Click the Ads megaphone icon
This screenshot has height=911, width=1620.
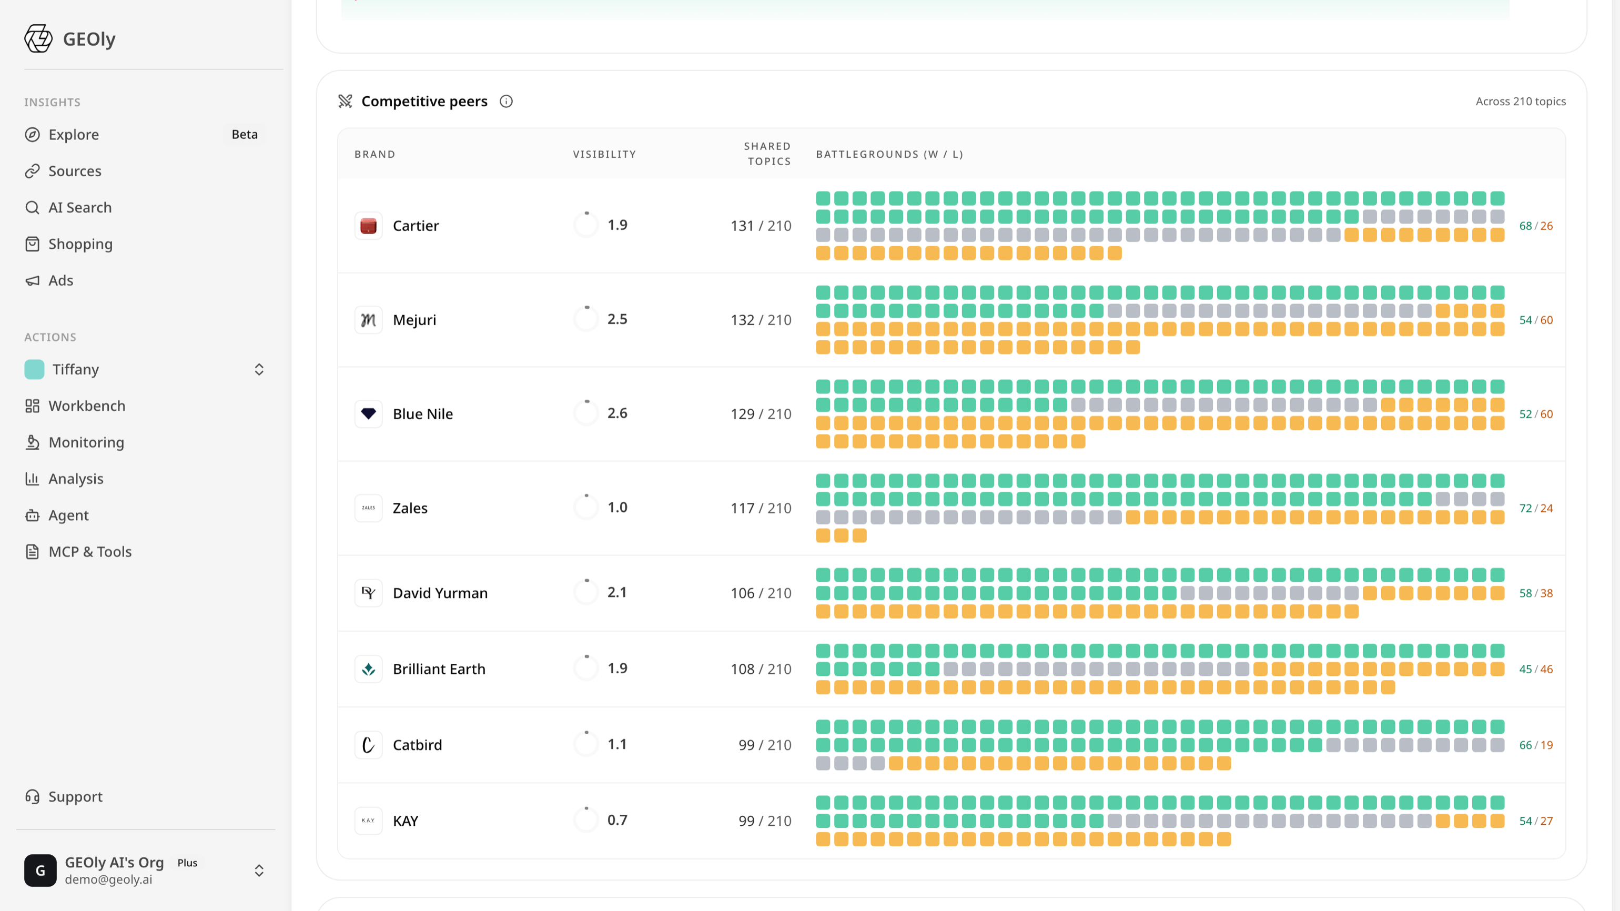(x=32, y=280)
